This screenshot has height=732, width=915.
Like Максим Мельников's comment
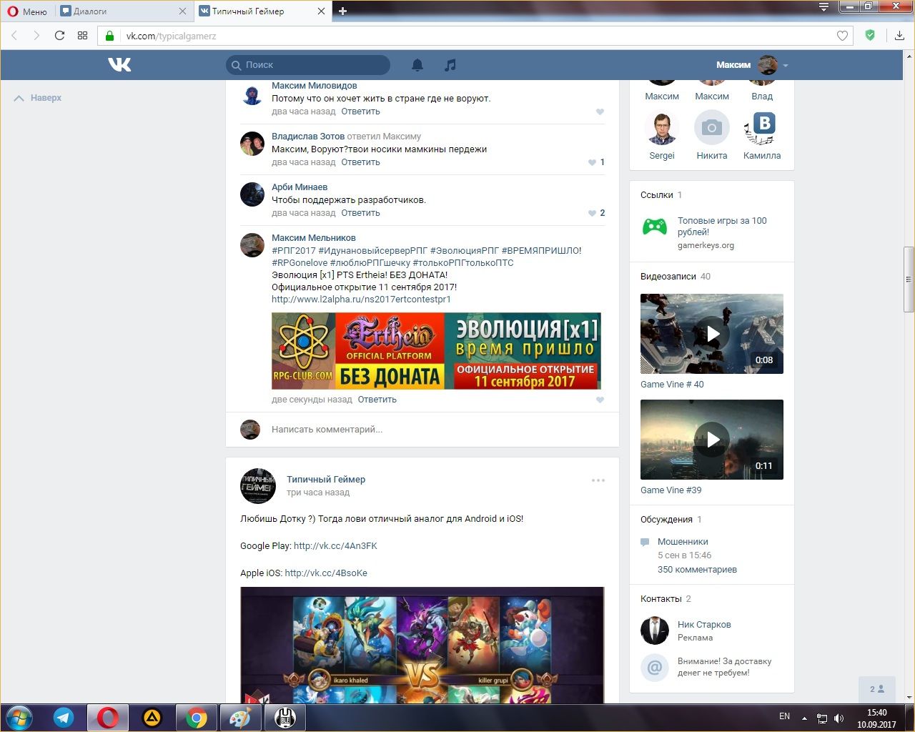600,400
